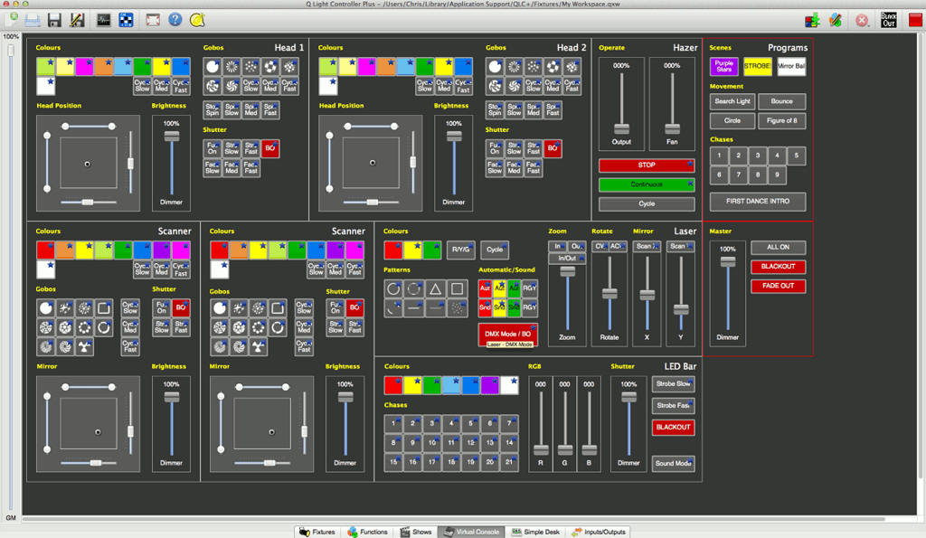
Task: Open help via the question mark icon
Action: coord(175,19)
